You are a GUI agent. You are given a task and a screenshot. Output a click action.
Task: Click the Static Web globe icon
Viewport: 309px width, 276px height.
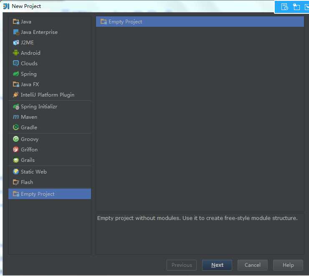[x=16, y=172]
